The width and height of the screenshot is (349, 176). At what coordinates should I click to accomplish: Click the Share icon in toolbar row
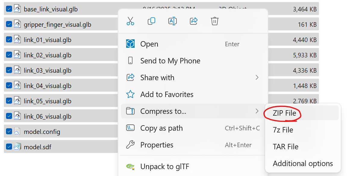coord(193,21)
